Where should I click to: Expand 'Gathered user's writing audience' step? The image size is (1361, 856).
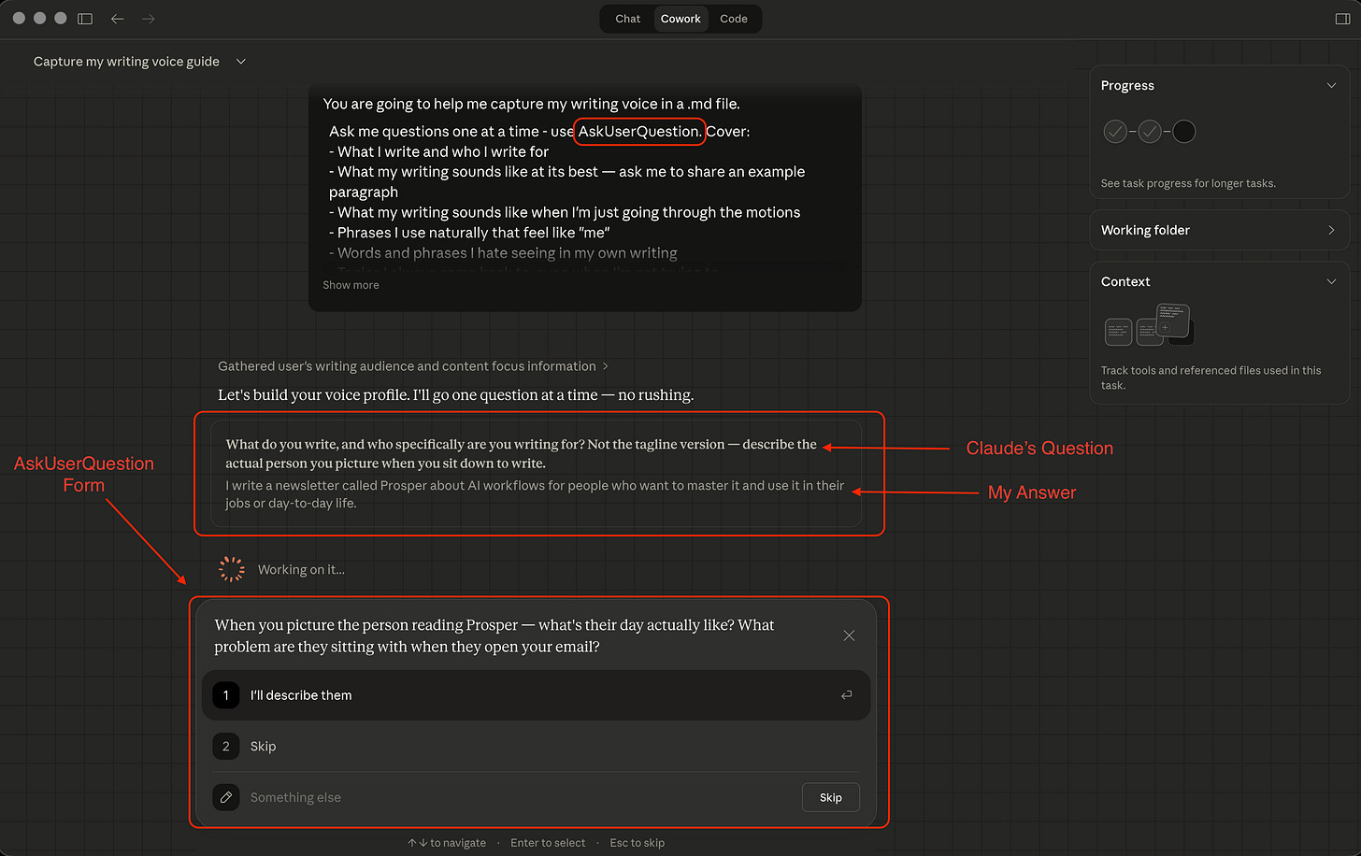[x=413, y=366]
